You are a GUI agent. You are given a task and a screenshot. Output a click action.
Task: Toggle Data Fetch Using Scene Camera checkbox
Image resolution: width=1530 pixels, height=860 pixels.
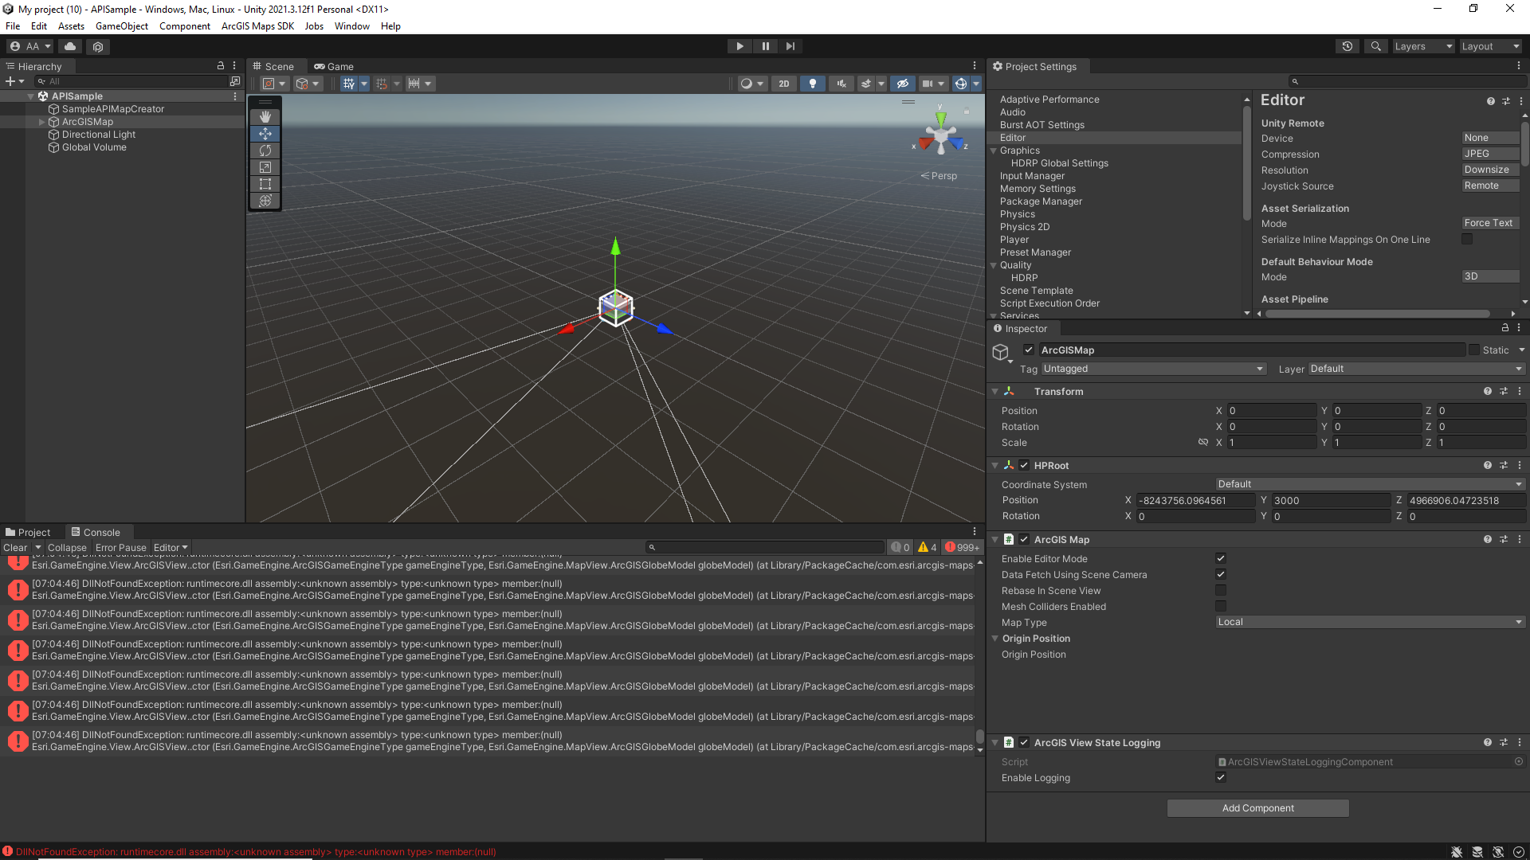(x=1221, y=575)
